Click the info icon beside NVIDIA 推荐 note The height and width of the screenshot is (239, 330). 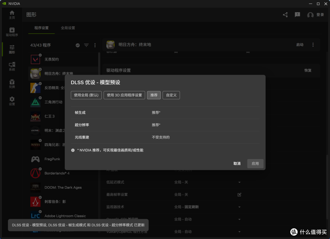coord(73,150)
